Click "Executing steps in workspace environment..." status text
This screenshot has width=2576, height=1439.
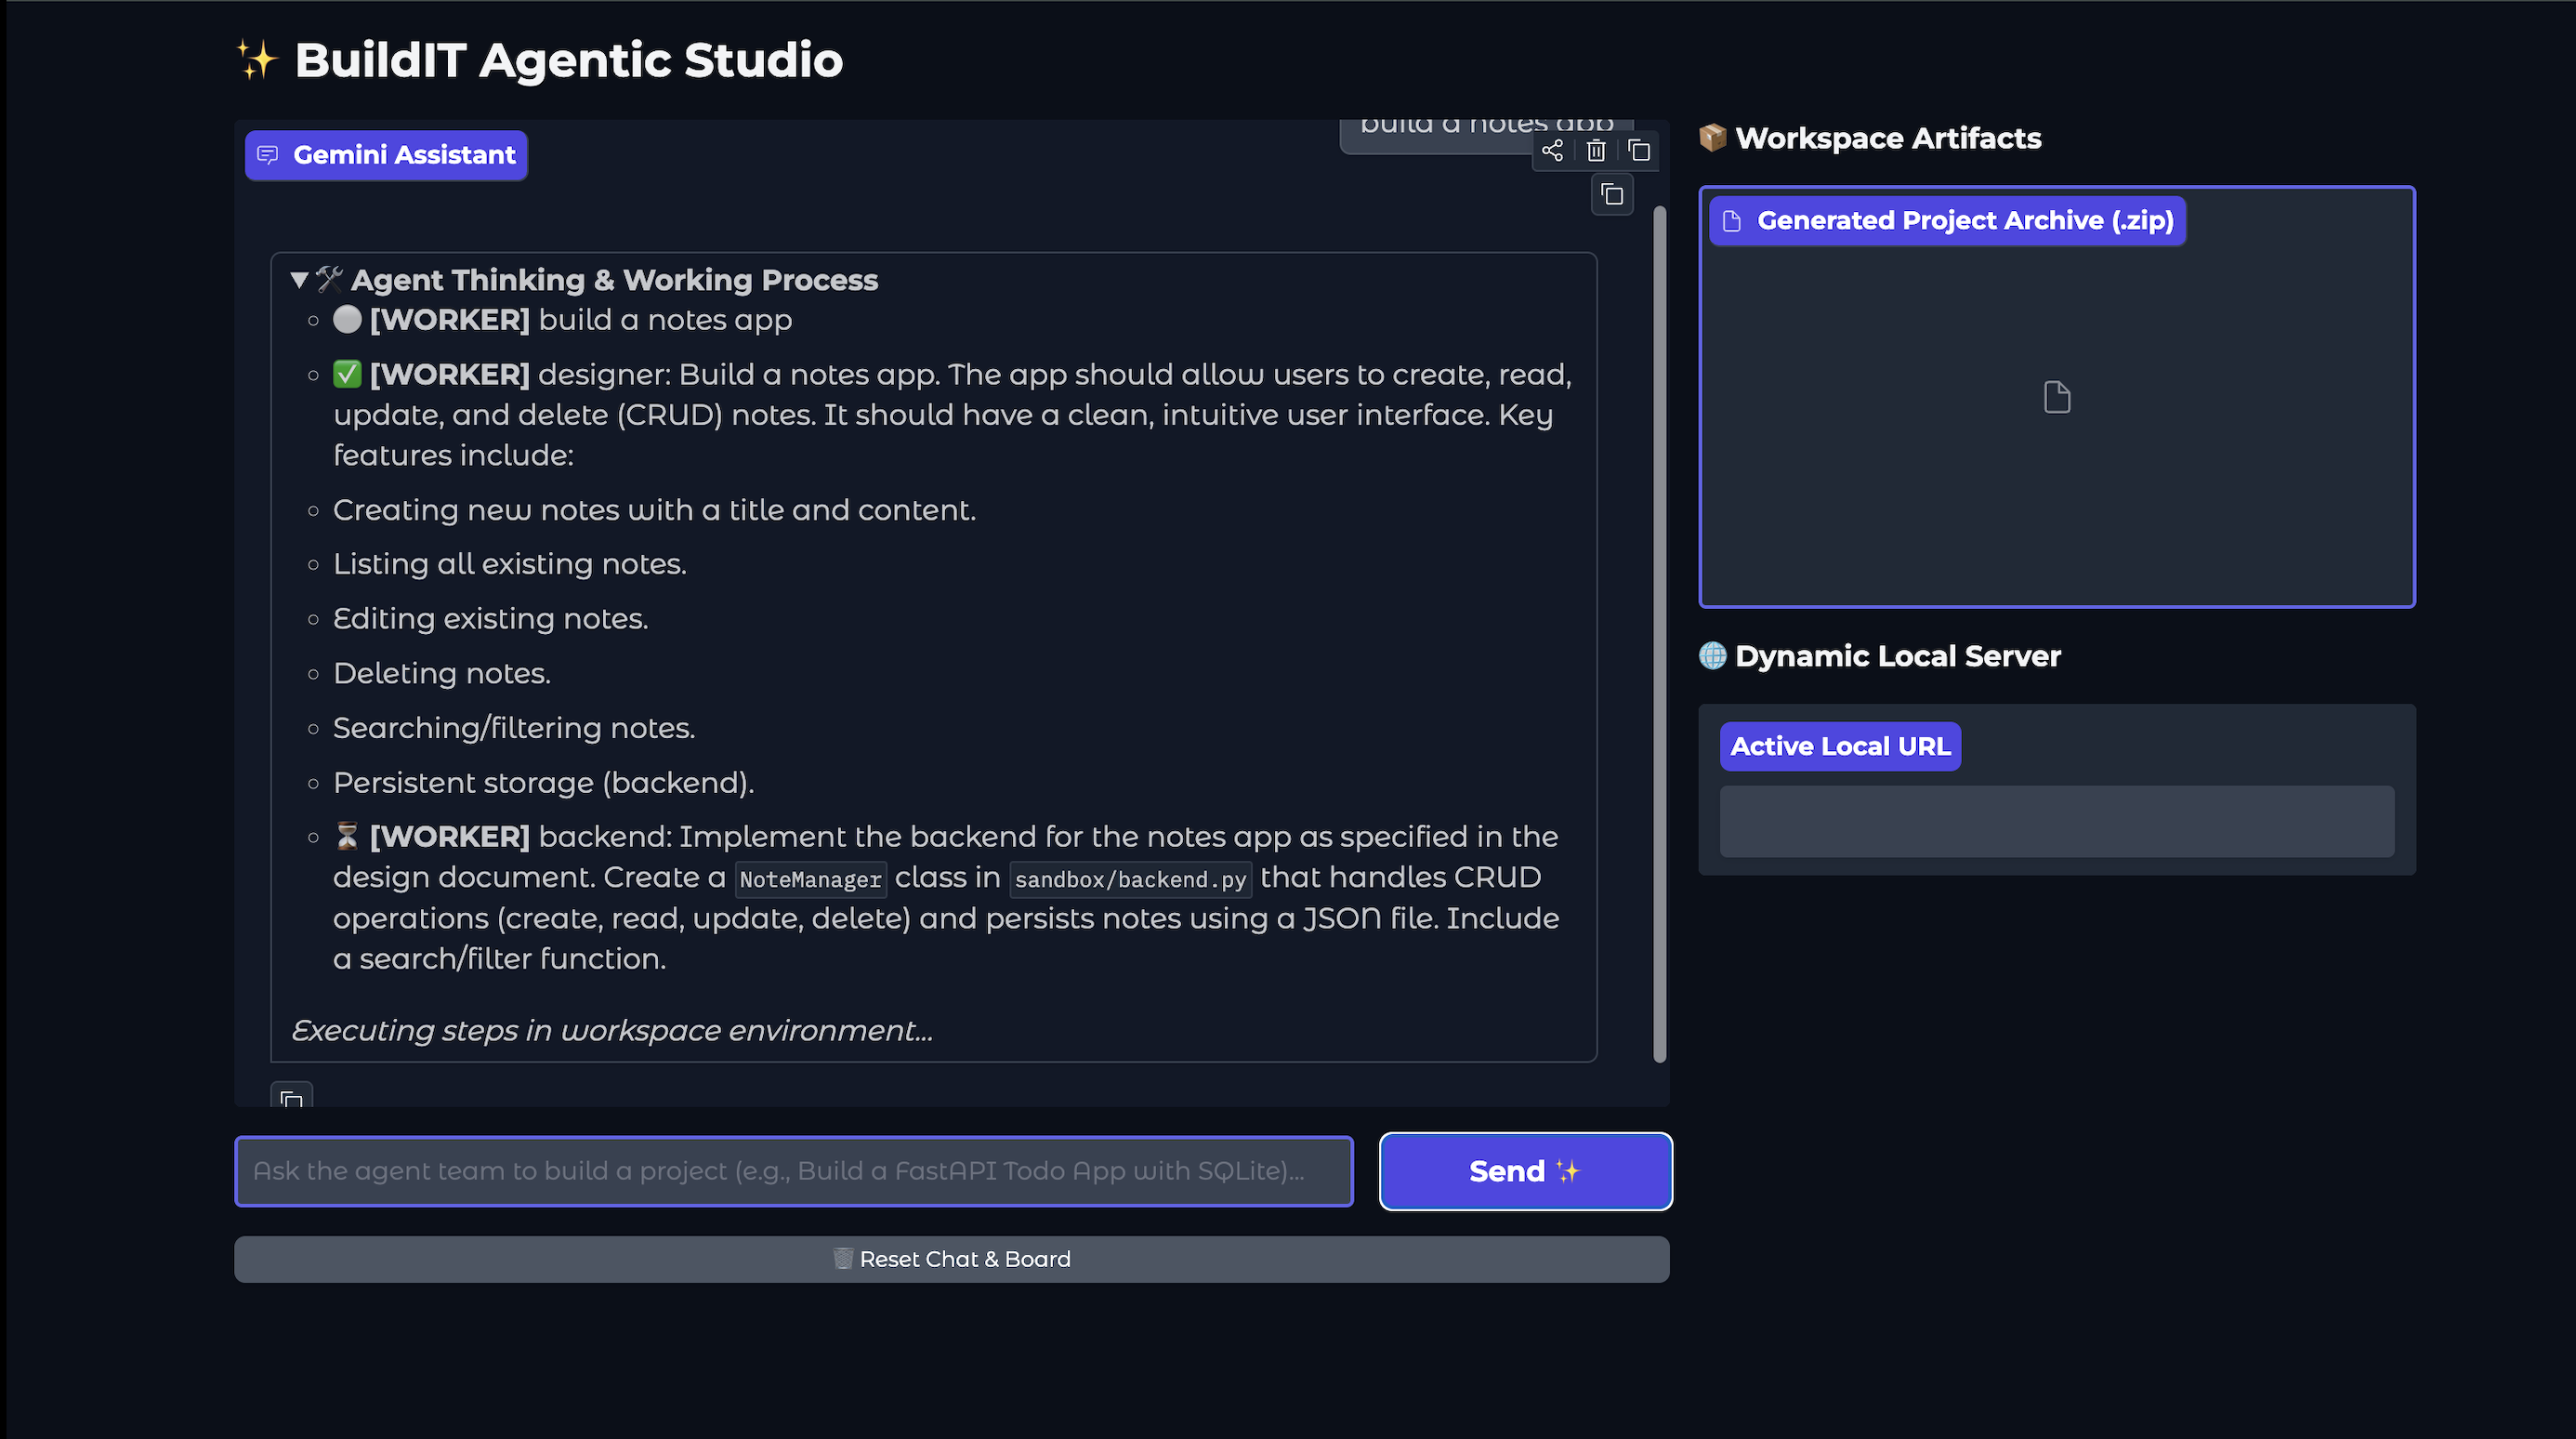coord(612,1030)
